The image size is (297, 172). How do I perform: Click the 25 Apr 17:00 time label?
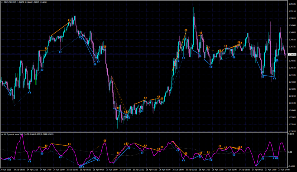pos(125,170)
